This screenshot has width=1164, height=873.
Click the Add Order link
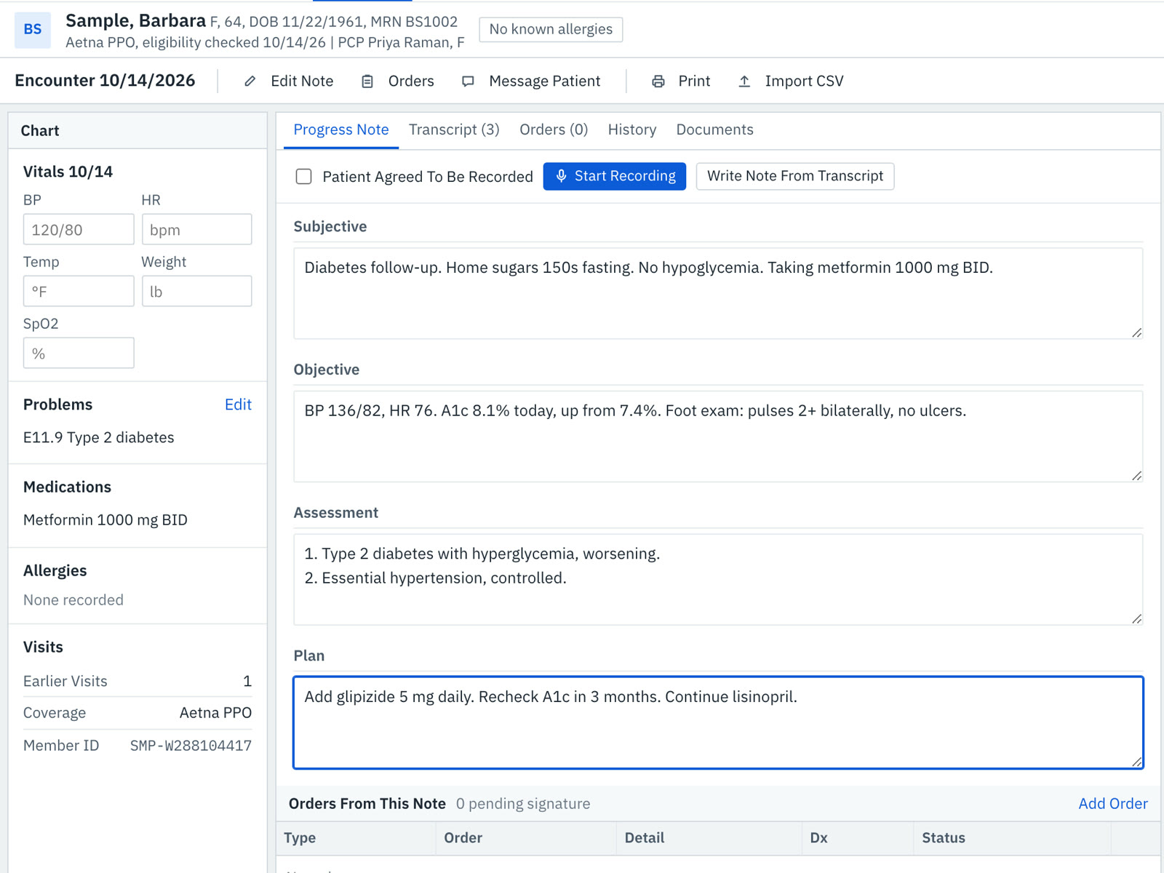(x=1113, y=804)
